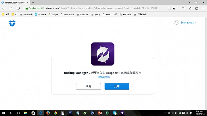Click the Dropbox logo
The height and width of the screenshot is (116, 207).
[x=12, y=23]
